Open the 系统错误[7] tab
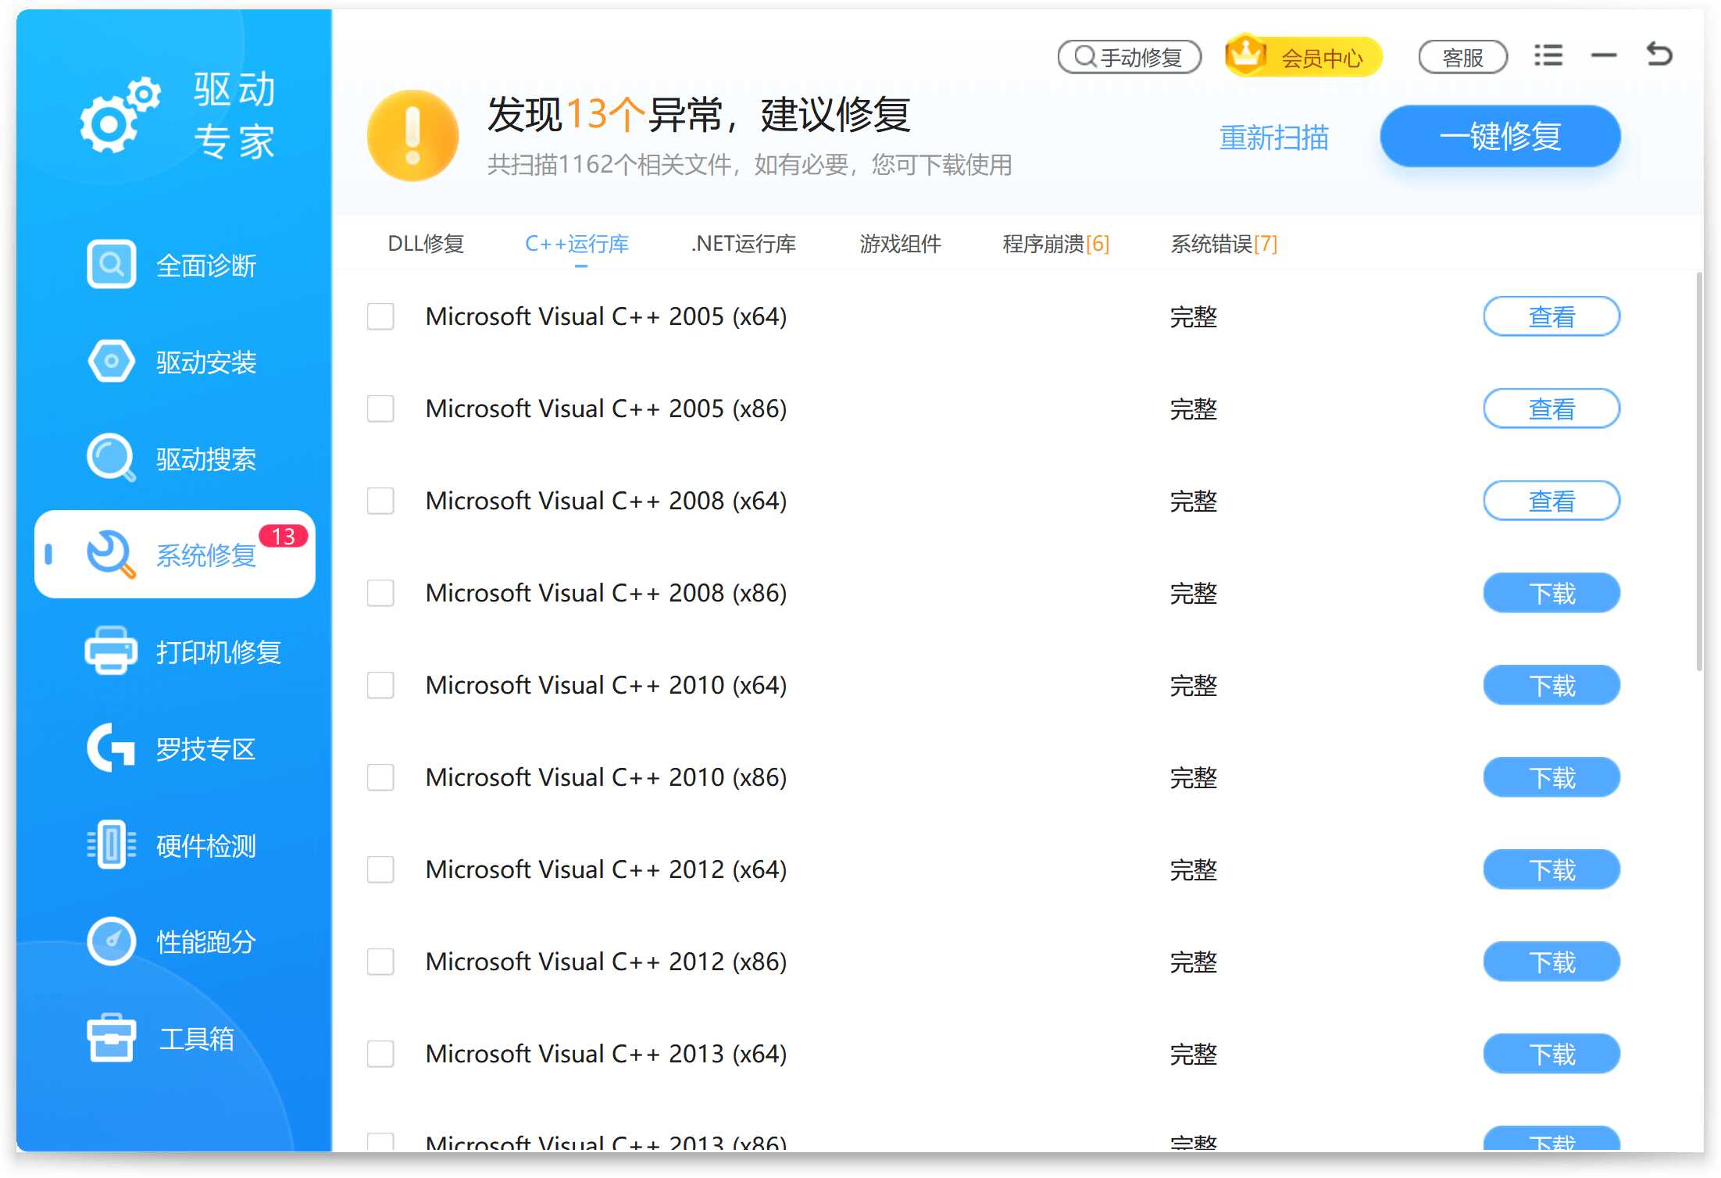 (x=1223, y=244)
